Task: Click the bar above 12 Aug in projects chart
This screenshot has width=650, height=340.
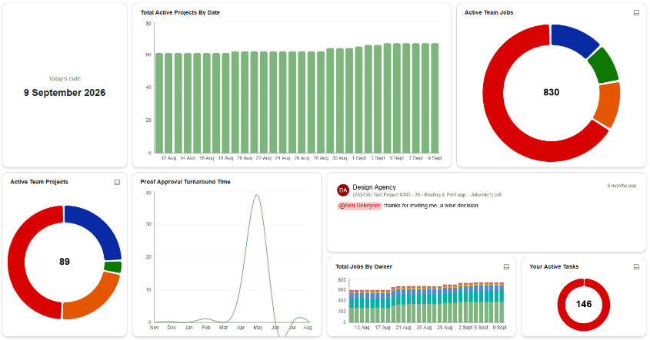Action: click(x=168, y=104)
